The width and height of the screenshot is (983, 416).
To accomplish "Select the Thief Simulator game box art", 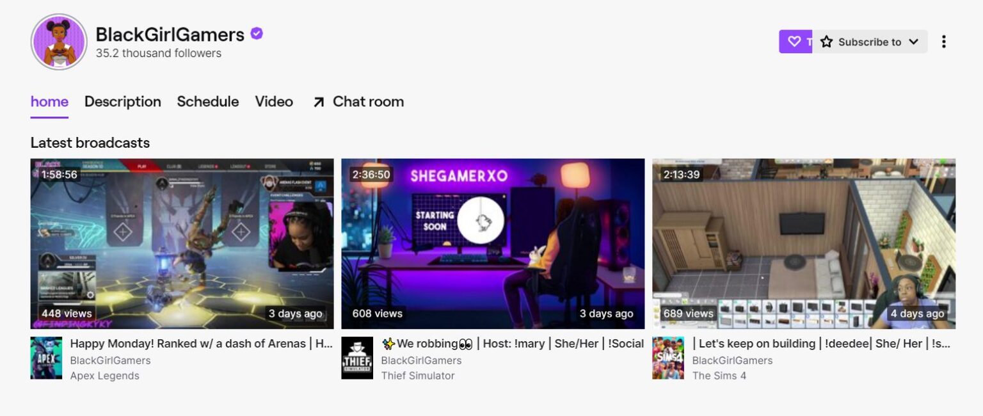I will click(x=357, y=358).
